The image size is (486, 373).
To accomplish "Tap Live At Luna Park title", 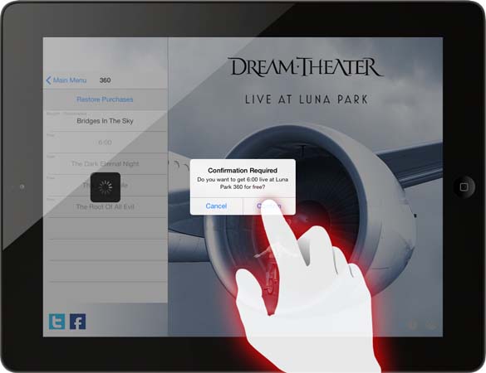I will tap(307, 99).
